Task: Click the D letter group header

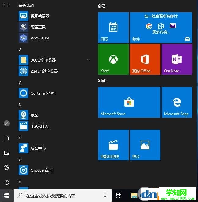Action: point(20,105)
